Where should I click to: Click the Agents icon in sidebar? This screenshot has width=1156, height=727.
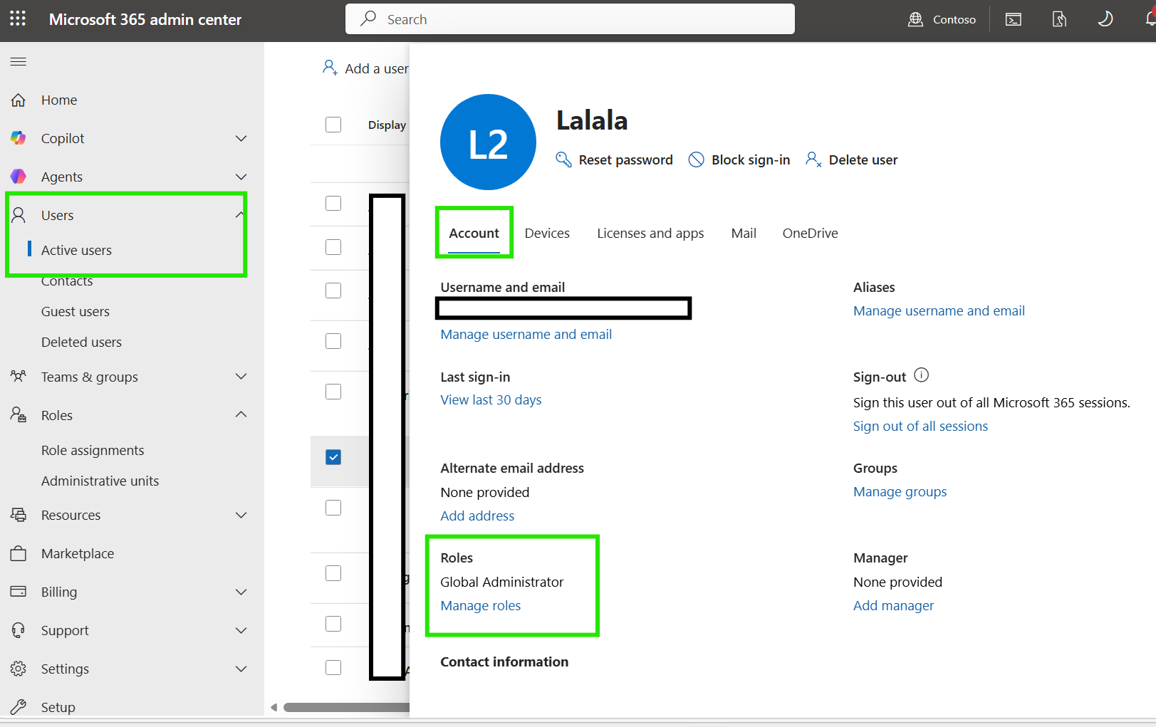pyautogui.click(x=19, y=177)
